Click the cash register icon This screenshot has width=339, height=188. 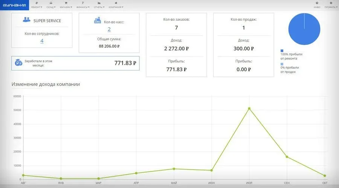point(97,21)
